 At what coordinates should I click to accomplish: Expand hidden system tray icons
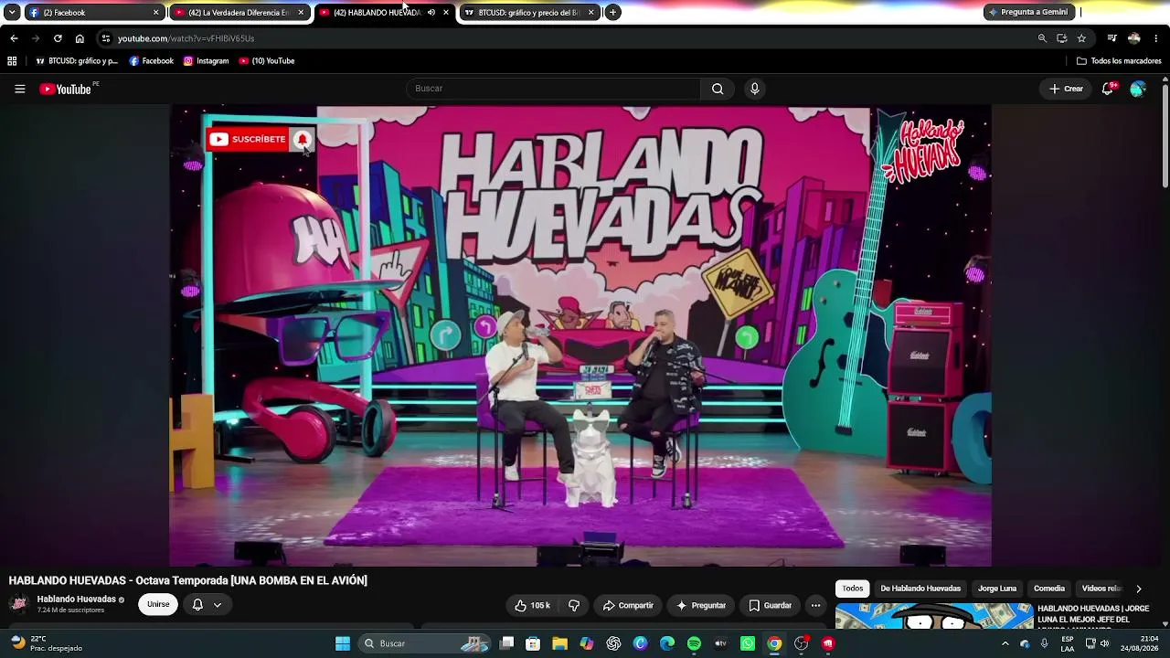[x=1005, y=643]
